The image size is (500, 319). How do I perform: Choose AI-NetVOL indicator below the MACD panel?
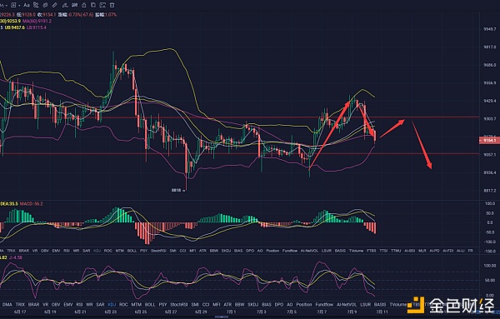pos(309,251)
